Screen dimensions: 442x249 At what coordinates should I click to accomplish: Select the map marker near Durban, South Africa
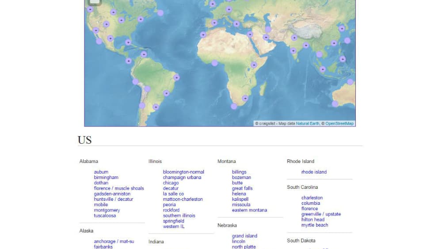[x=245, y=98]
